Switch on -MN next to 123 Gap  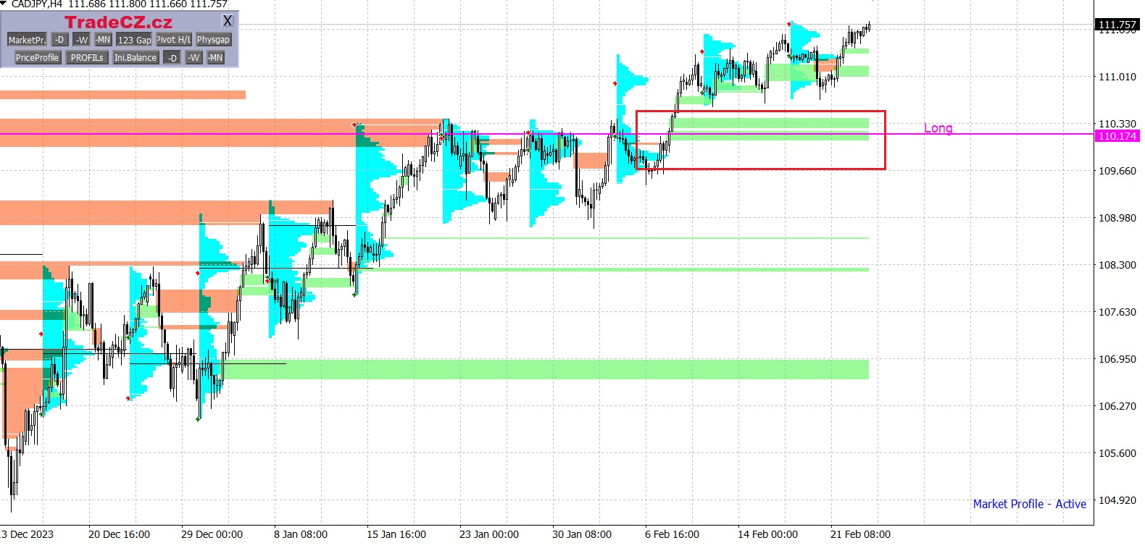tap(103, 40)
